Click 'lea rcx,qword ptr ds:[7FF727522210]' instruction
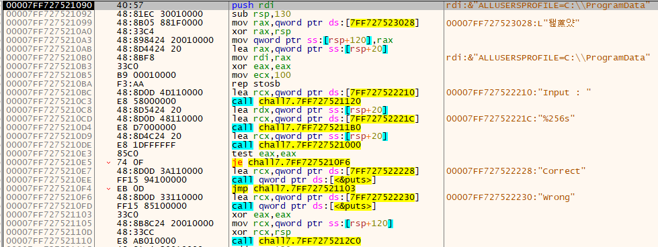Image resolution: width=658 pixels, height=247 pixels. pyautogui.click(x=325, y=93)
